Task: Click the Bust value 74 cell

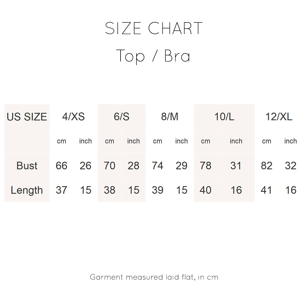Action: (x=157, y=166)
